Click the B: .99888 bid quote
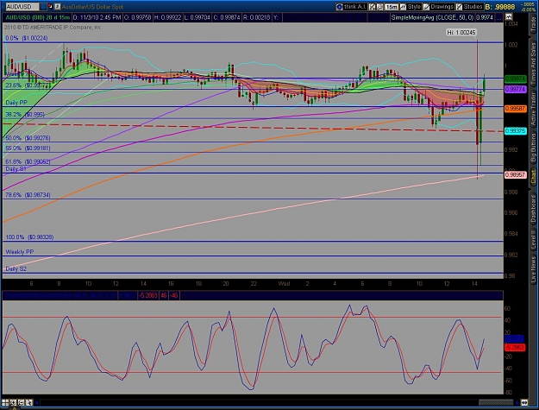 (x=500, y=7)
